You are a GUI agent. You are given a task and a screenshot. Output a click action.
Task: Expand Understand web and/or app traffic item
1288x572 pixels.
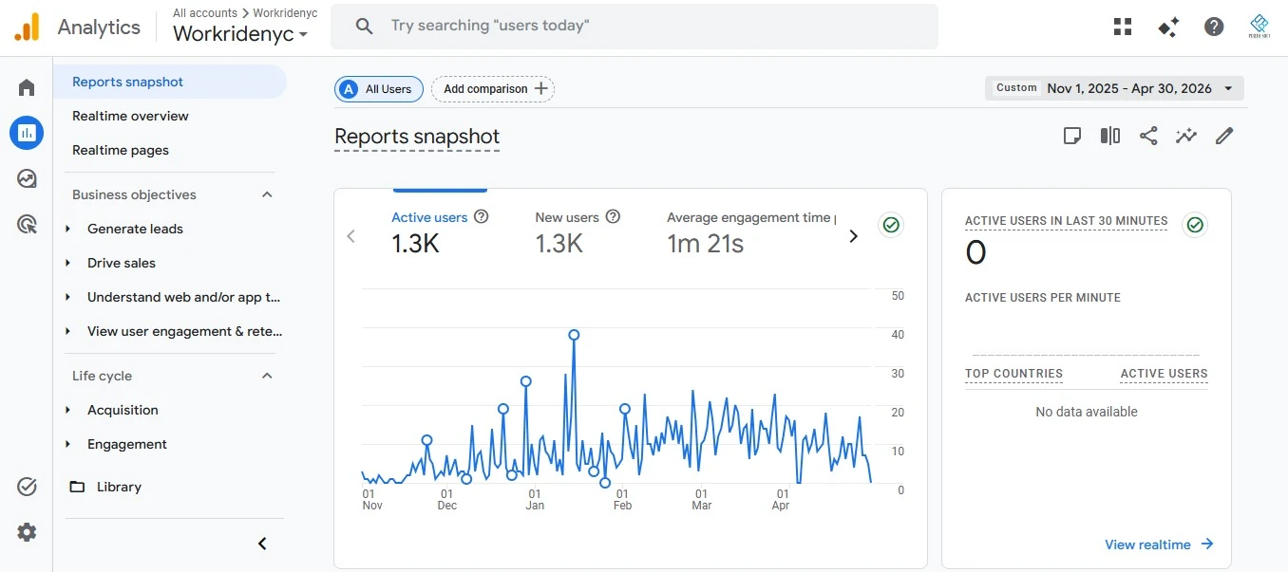click(67, 297)
